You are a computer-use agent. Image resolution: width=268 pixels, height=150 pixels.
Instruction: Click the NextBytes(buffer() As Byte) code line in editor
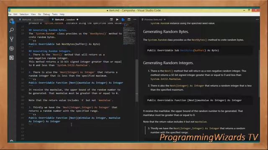(x=64, y=44)
